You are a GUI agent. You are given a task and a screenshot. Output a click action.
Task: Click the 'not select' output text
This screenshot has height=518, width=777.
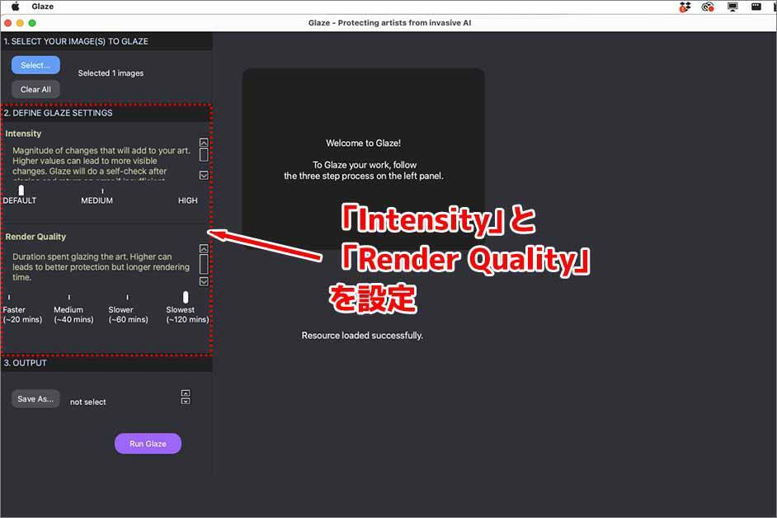(x=87, y=402)
